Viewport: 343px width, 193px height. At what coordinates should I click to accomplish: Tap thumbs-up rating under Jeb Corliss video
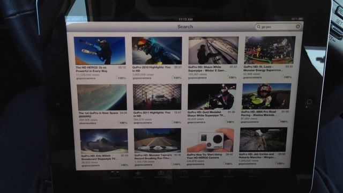click(x=280, y=163)
